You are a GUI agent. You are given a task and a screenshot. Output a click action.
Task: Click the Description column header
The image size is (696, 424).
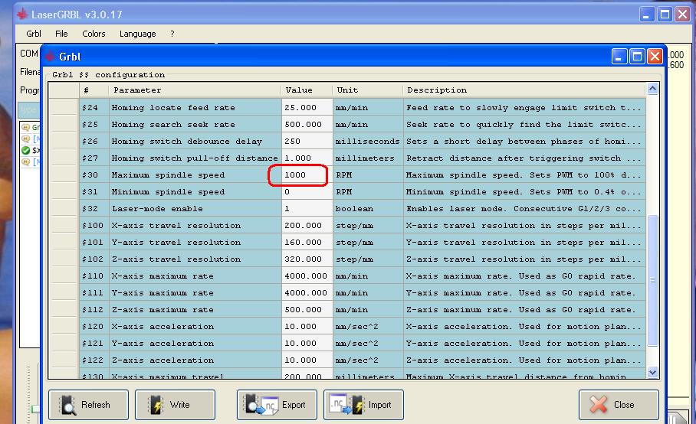coord(524,90)
